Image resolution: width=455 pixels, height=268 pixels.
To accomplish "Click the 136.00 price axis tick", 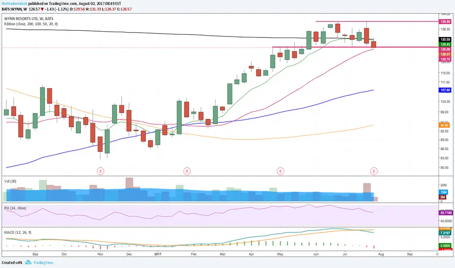I will 445,29.
